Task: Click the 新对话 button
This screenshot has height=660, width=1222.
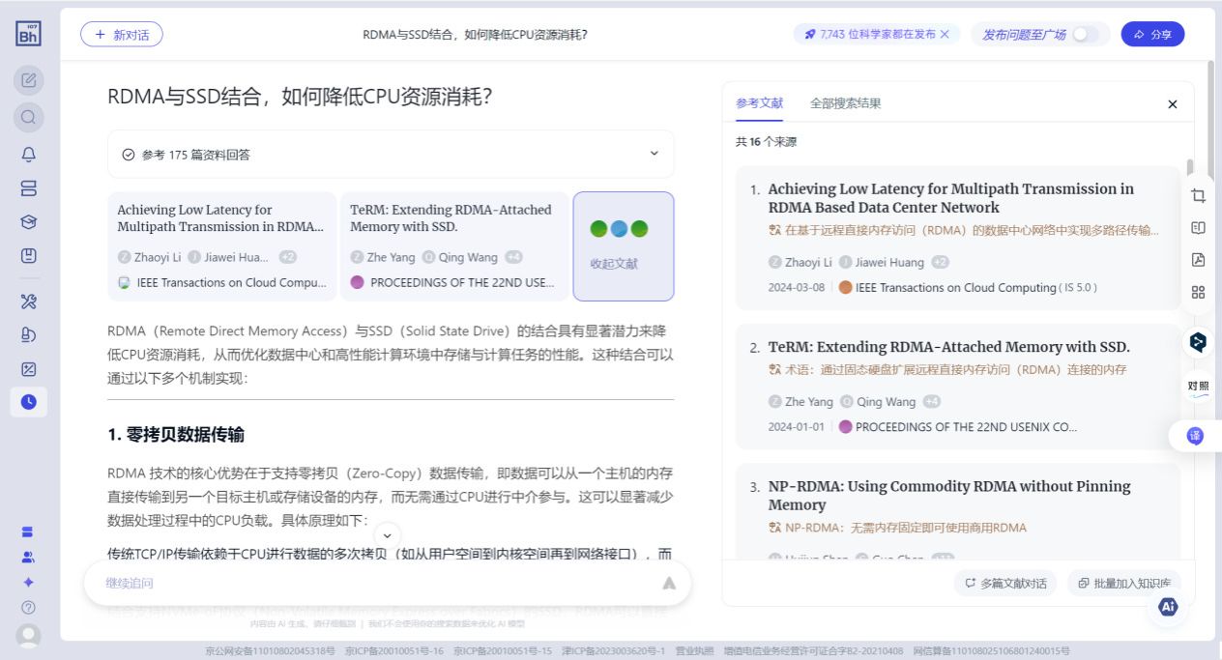Action: (122, 35)
